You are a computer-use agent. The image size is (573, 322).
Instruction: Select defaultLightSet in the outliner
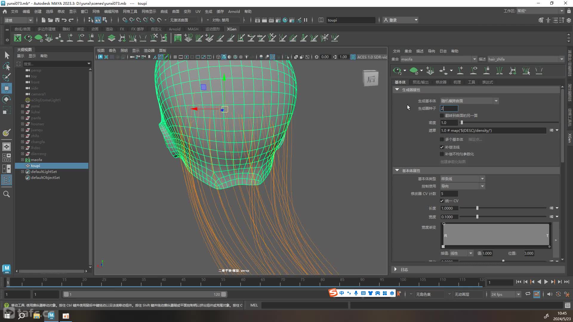44,171
